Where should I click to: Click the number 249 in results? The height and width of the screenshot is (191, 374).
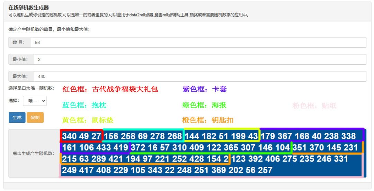tap(70, 170)
